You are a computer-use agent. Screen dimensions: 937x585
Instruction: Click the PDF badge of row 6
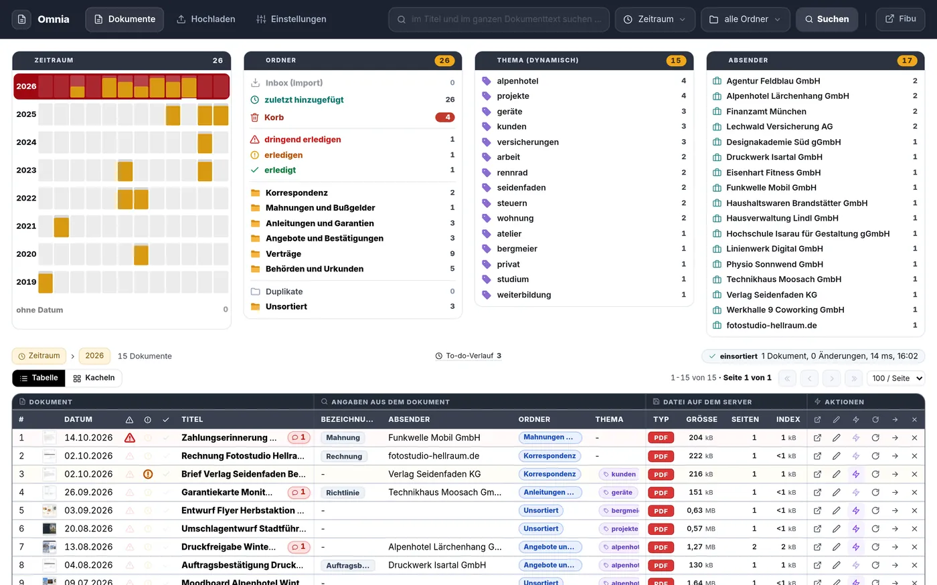pos(661,529)
